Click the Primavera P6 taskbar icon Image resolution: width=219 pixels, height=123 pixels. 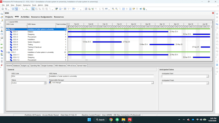point(130,120)
